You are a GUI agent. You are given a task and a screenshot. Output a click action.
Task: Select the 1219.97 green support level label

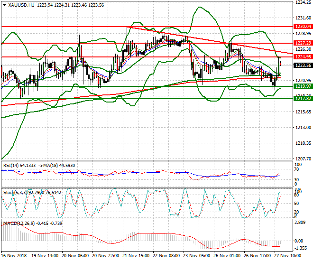tap(303, 86)
